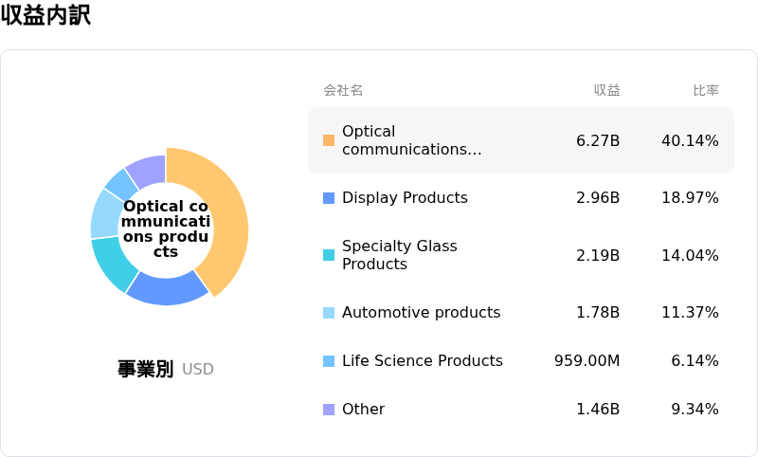Click the teal Specialty Glass Products swatch

coord(329,255)
